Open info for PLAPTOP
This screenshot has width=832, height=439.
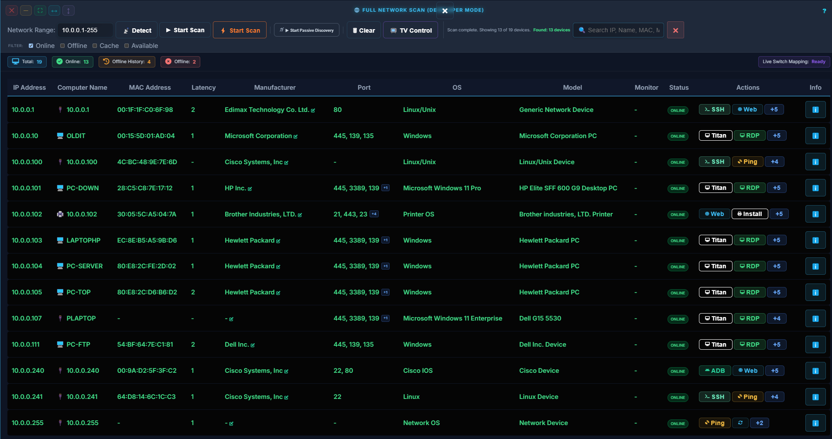[815, 318]
